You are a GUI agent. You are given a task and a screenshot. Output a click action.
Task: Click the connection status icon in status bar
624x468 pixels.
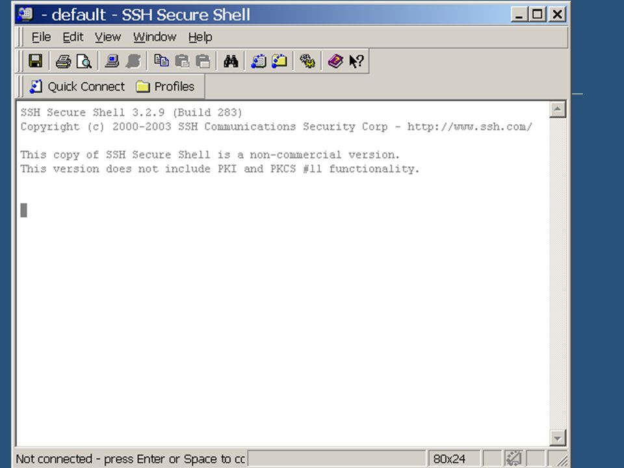point(513,458)
